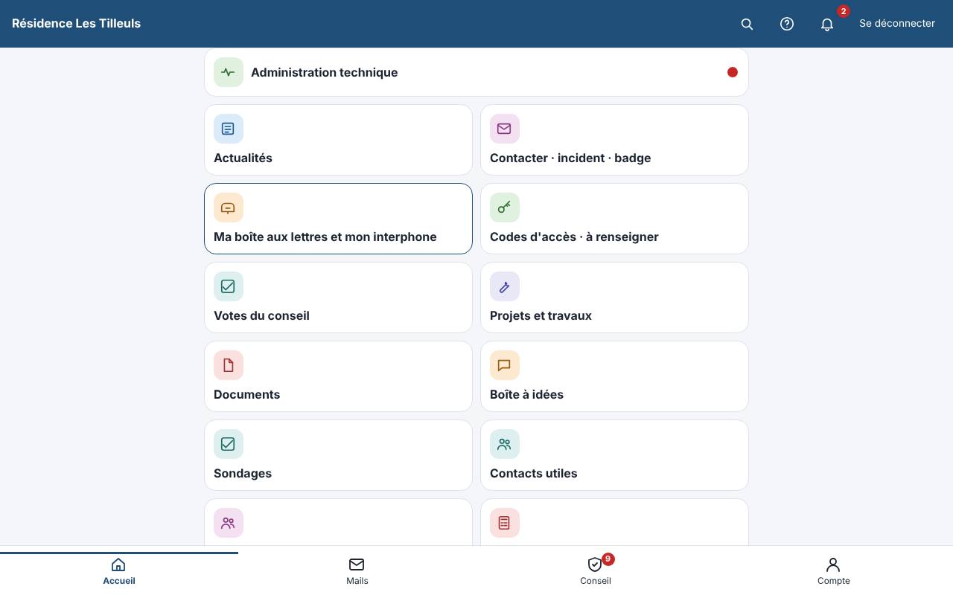
Task: Open the Administration technique card
Action: click(476, 72)
